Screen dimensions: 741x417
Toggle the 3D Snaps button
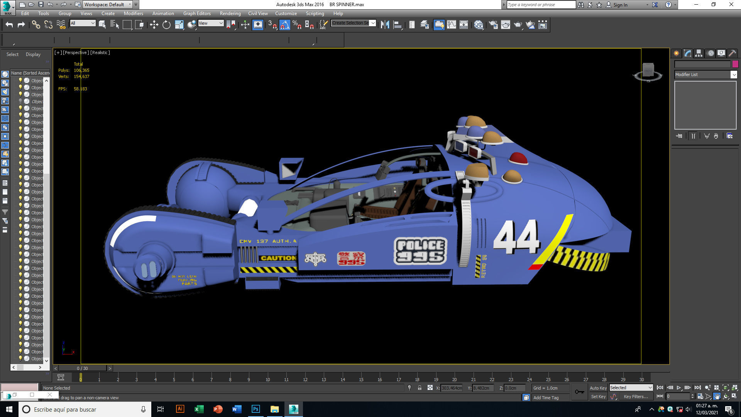point(272,25)
